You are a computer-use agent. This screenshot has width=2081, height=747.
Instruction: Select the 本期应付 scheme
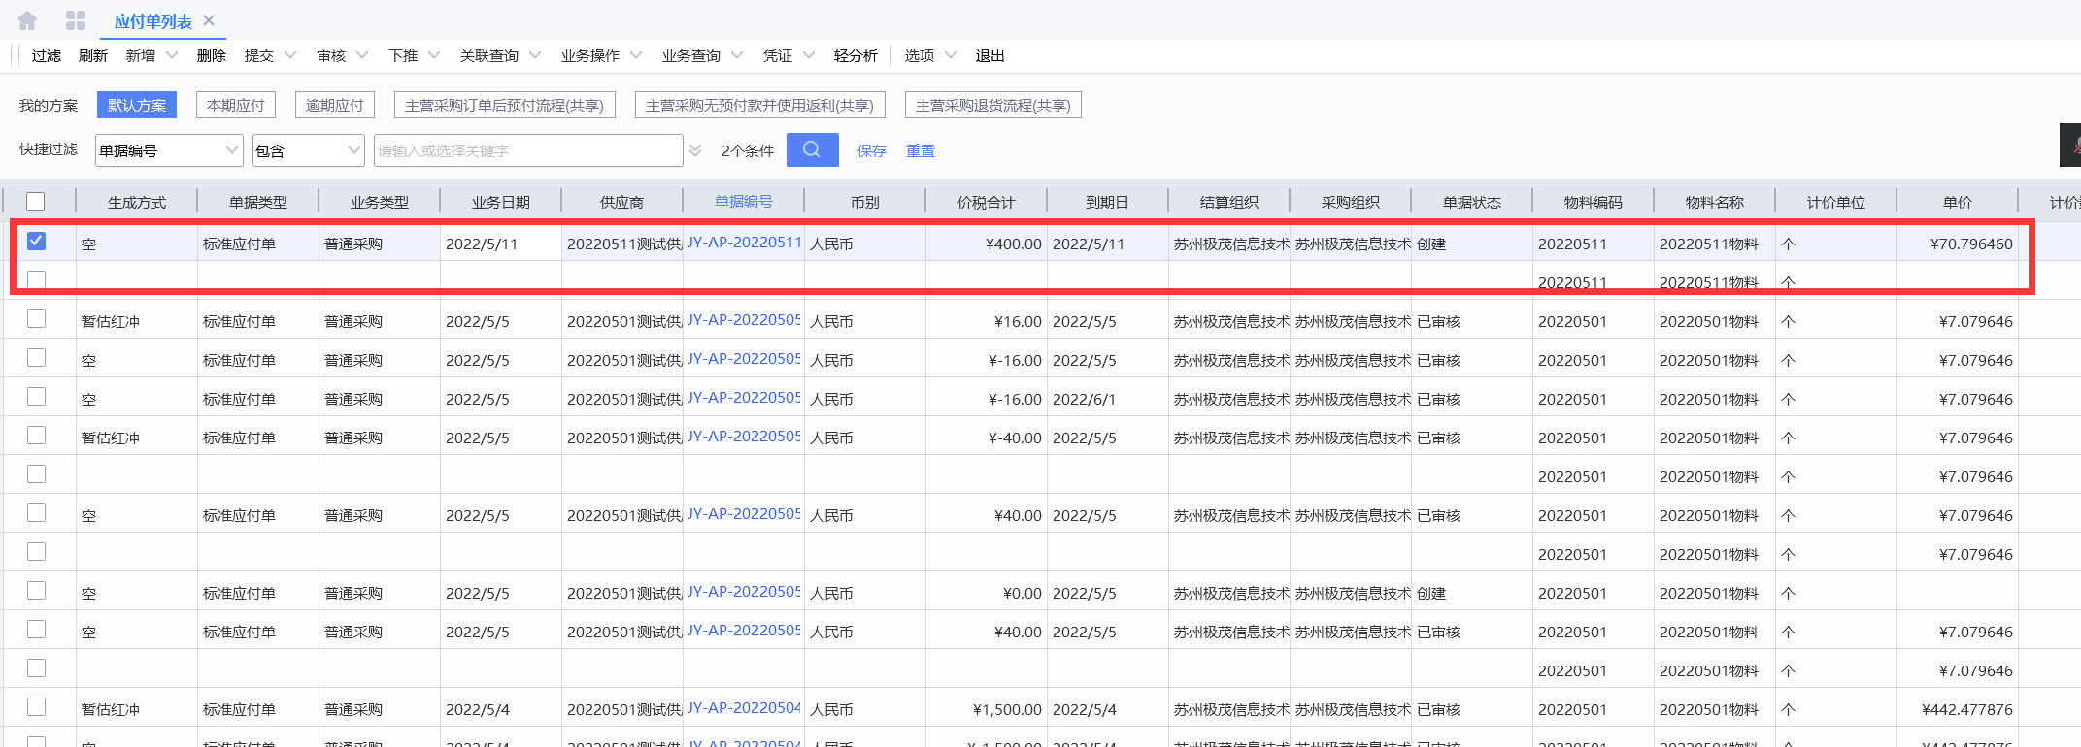tap(236, 105)
